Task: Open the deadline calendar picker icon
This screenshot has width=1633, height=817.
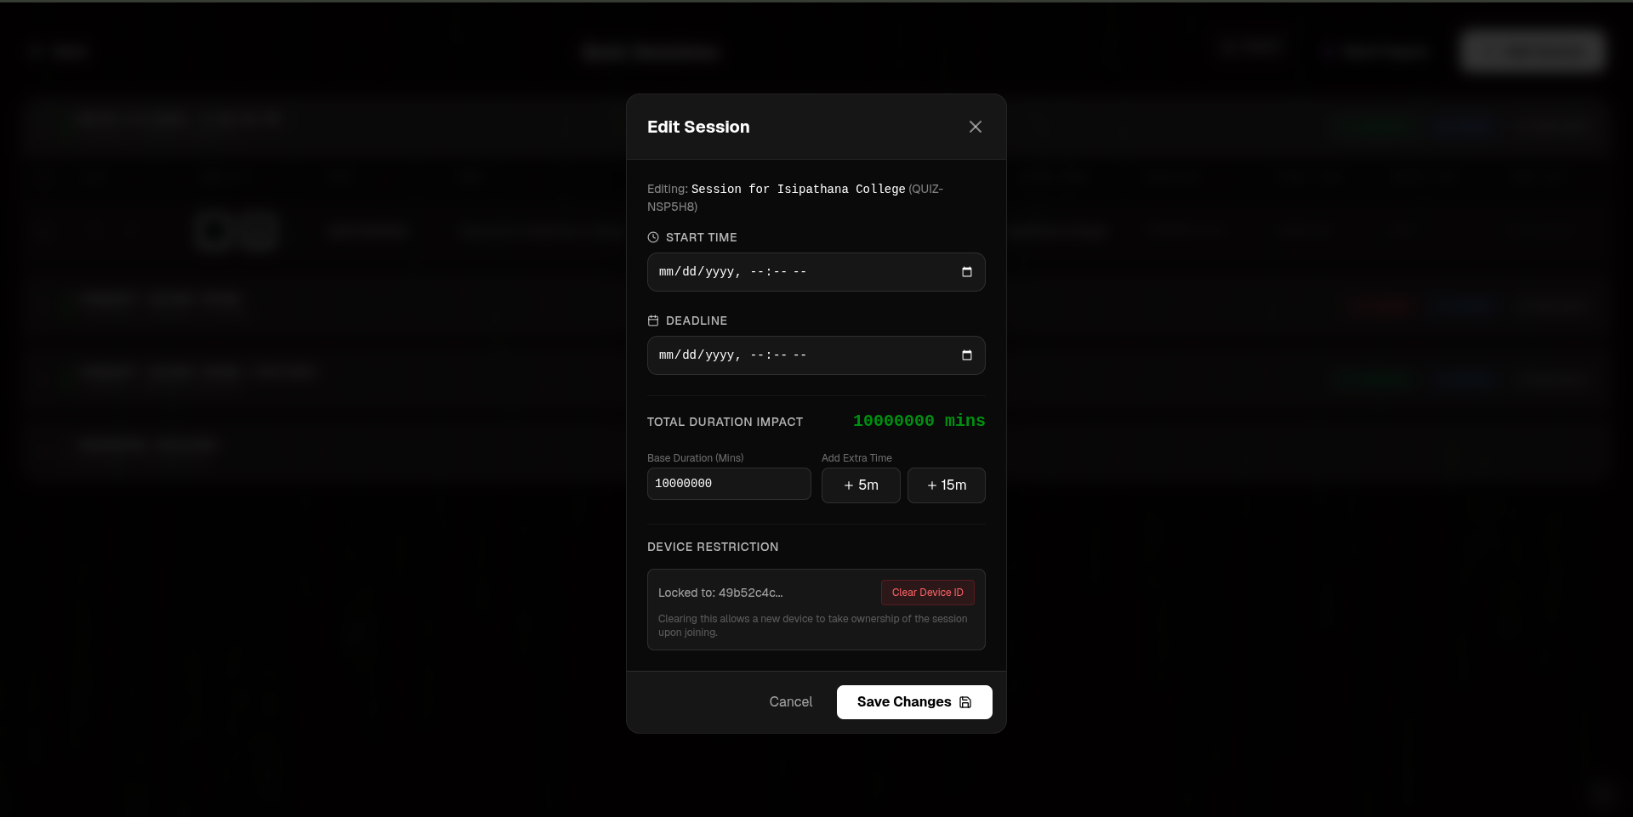Action: point(967,355)
